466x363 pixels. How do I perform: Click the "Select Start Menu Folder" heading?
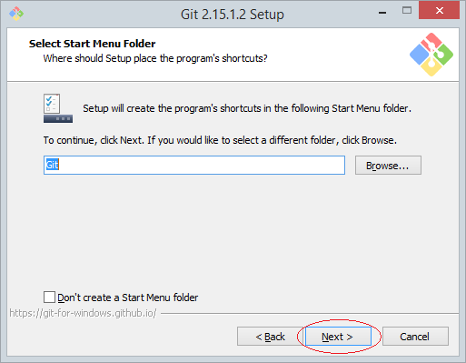point(92,44)
